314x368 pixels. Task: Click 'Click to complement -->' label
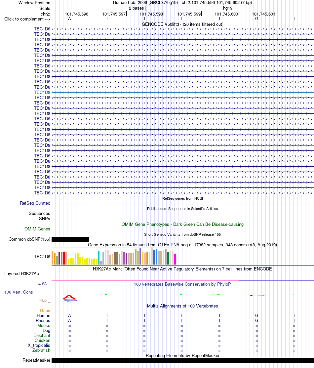[x=27, y=19]
